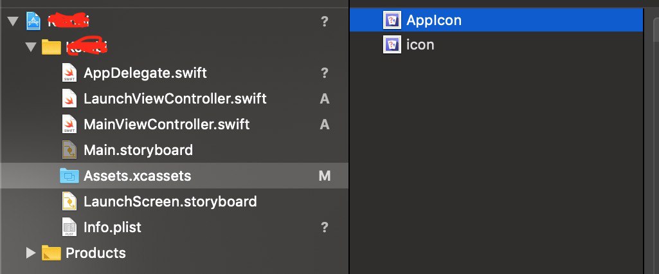Click the blue Xcode project icon
659x274 pixels.
pos(33,21)
